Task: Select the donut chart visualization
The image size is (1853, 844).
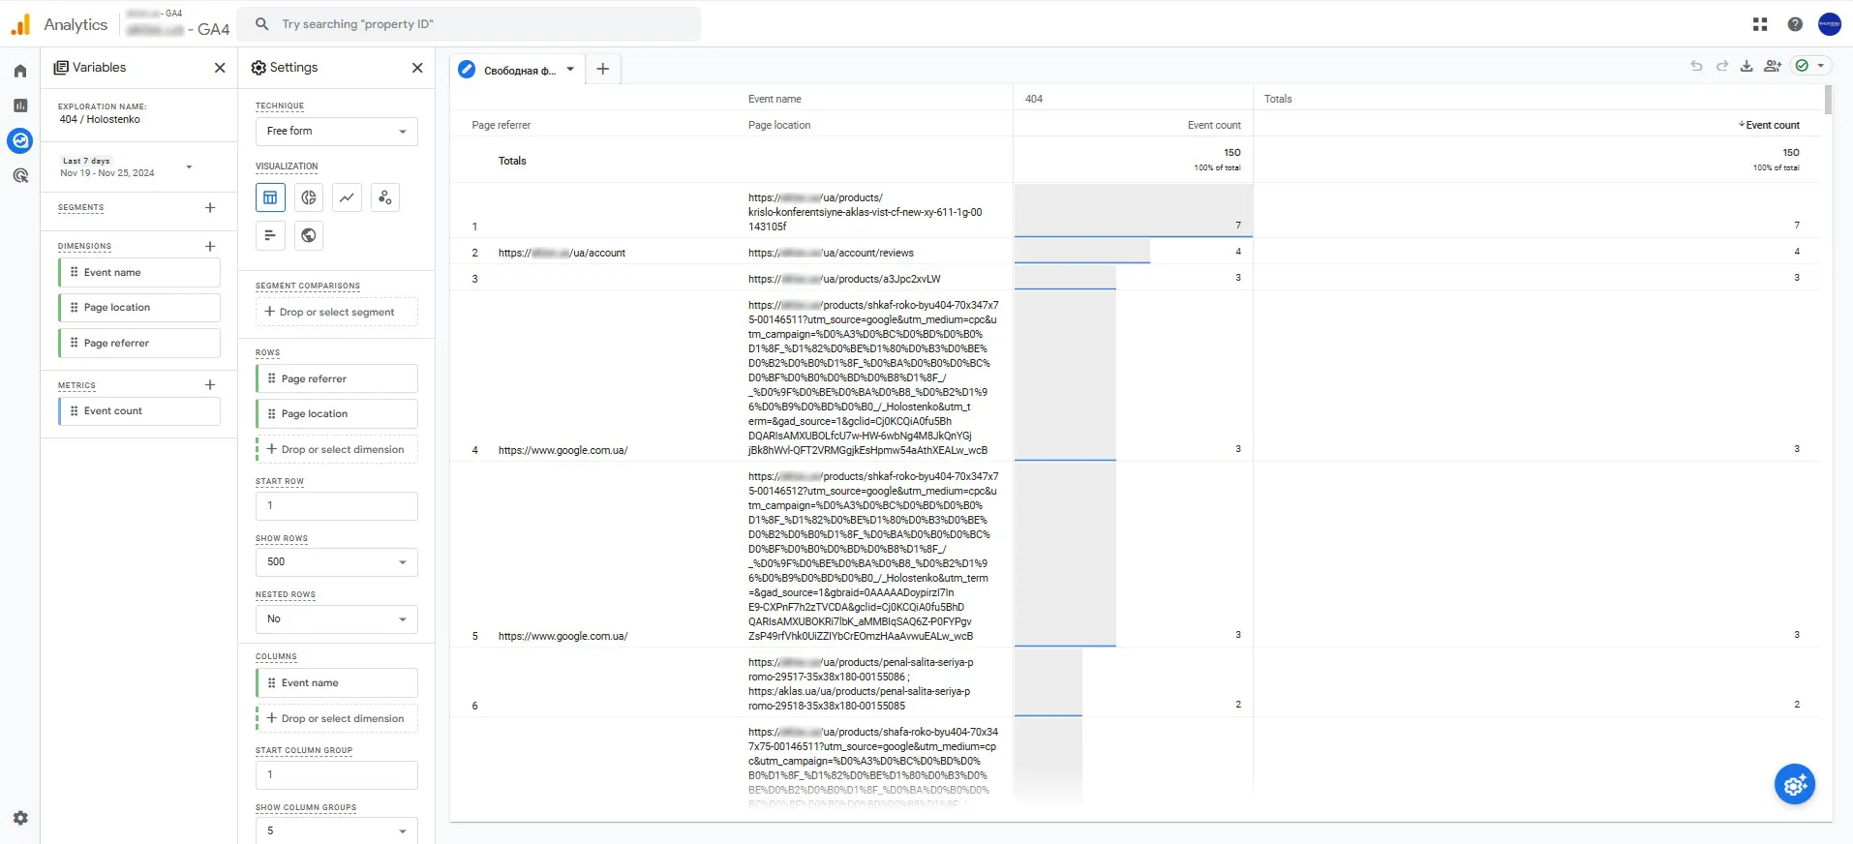Action: [x=308, y=197]
